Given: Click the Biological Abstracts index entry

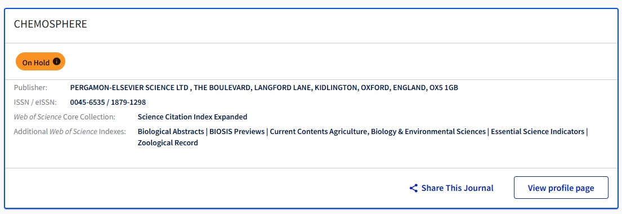Looking at the screenshot, I should (x=171, y=131).
